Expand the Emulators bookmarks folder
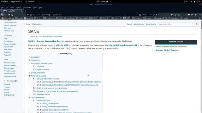202x113 pixels. pyautogui.click(x=137, y=18)
